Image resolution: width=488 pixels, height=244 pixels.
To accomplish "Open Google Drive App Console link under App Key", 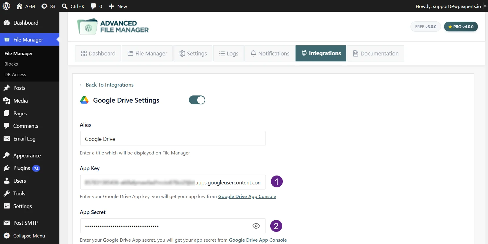I will (247, 197).
